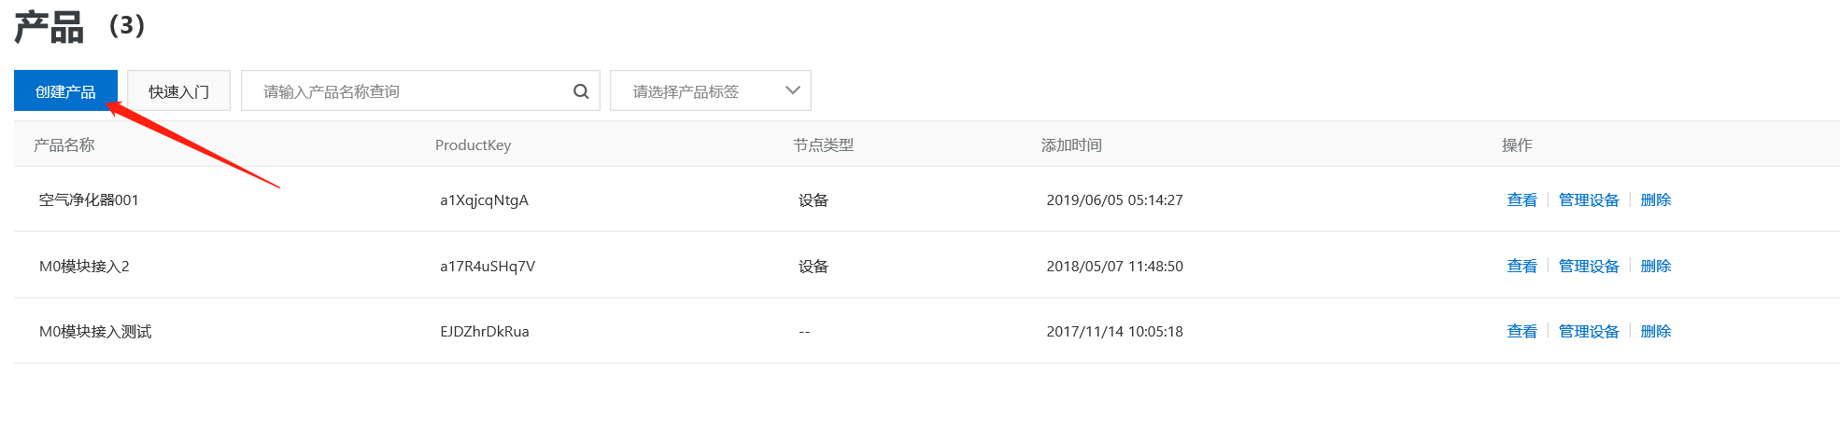Open the product tag dropdown chevron
The width and height of the screenshot is (1840, 426).
[793, 90]
